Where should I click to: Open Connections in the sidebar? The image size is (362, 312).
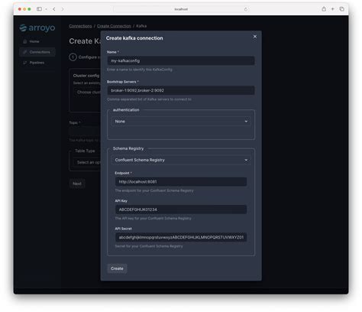click(37, 52)
